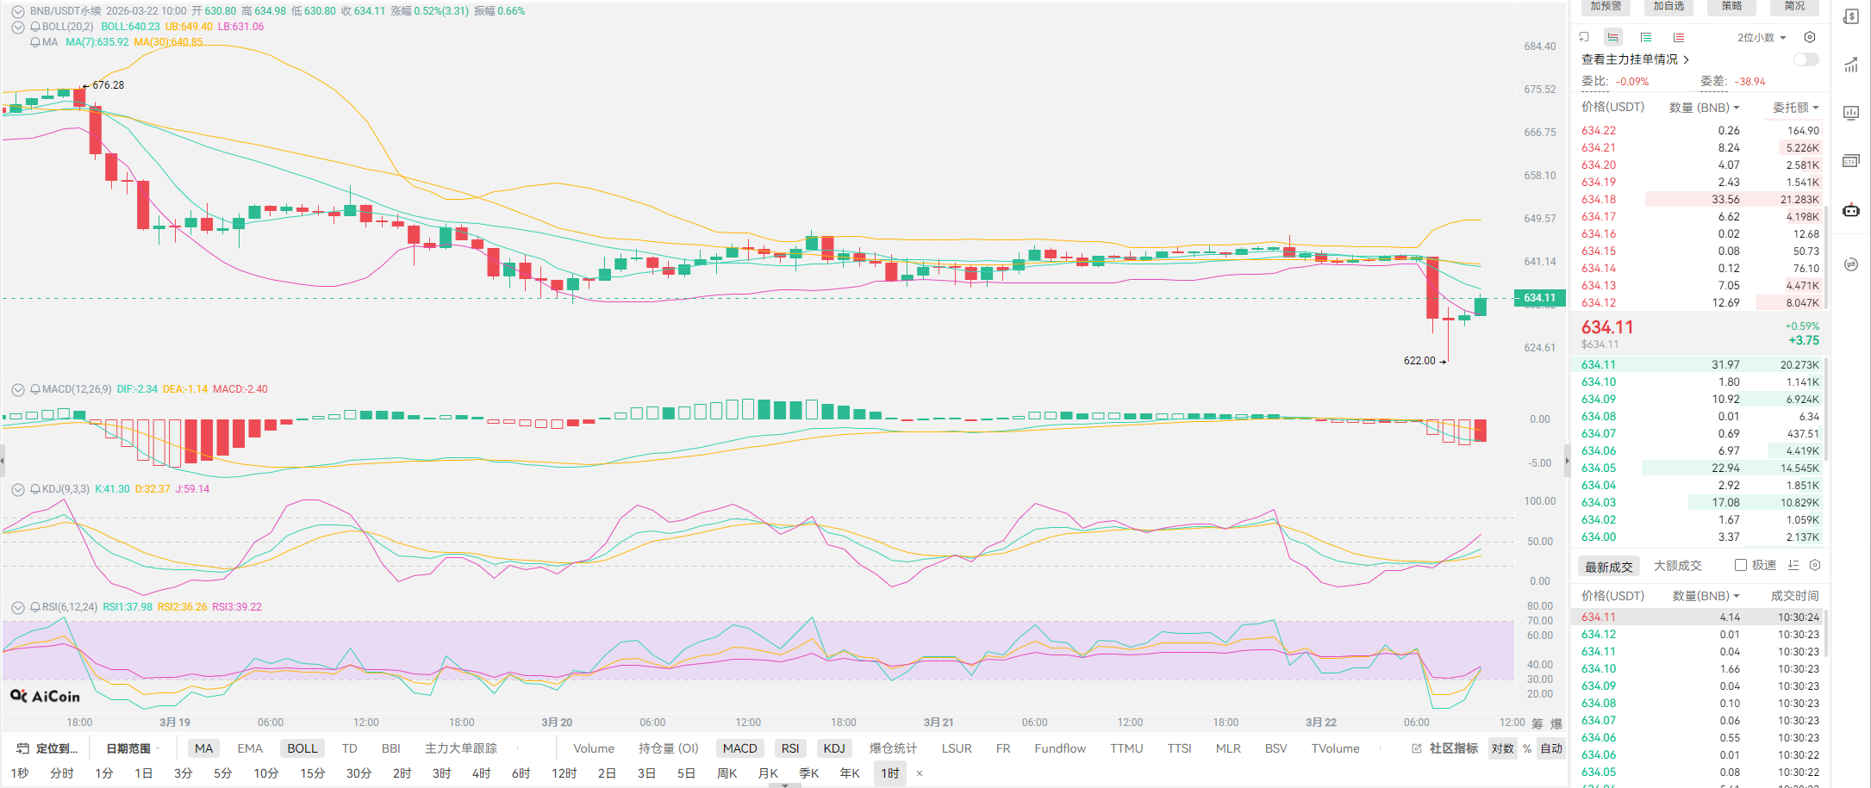Open the 2位小数 decimal dropdown

(1761, 37)
